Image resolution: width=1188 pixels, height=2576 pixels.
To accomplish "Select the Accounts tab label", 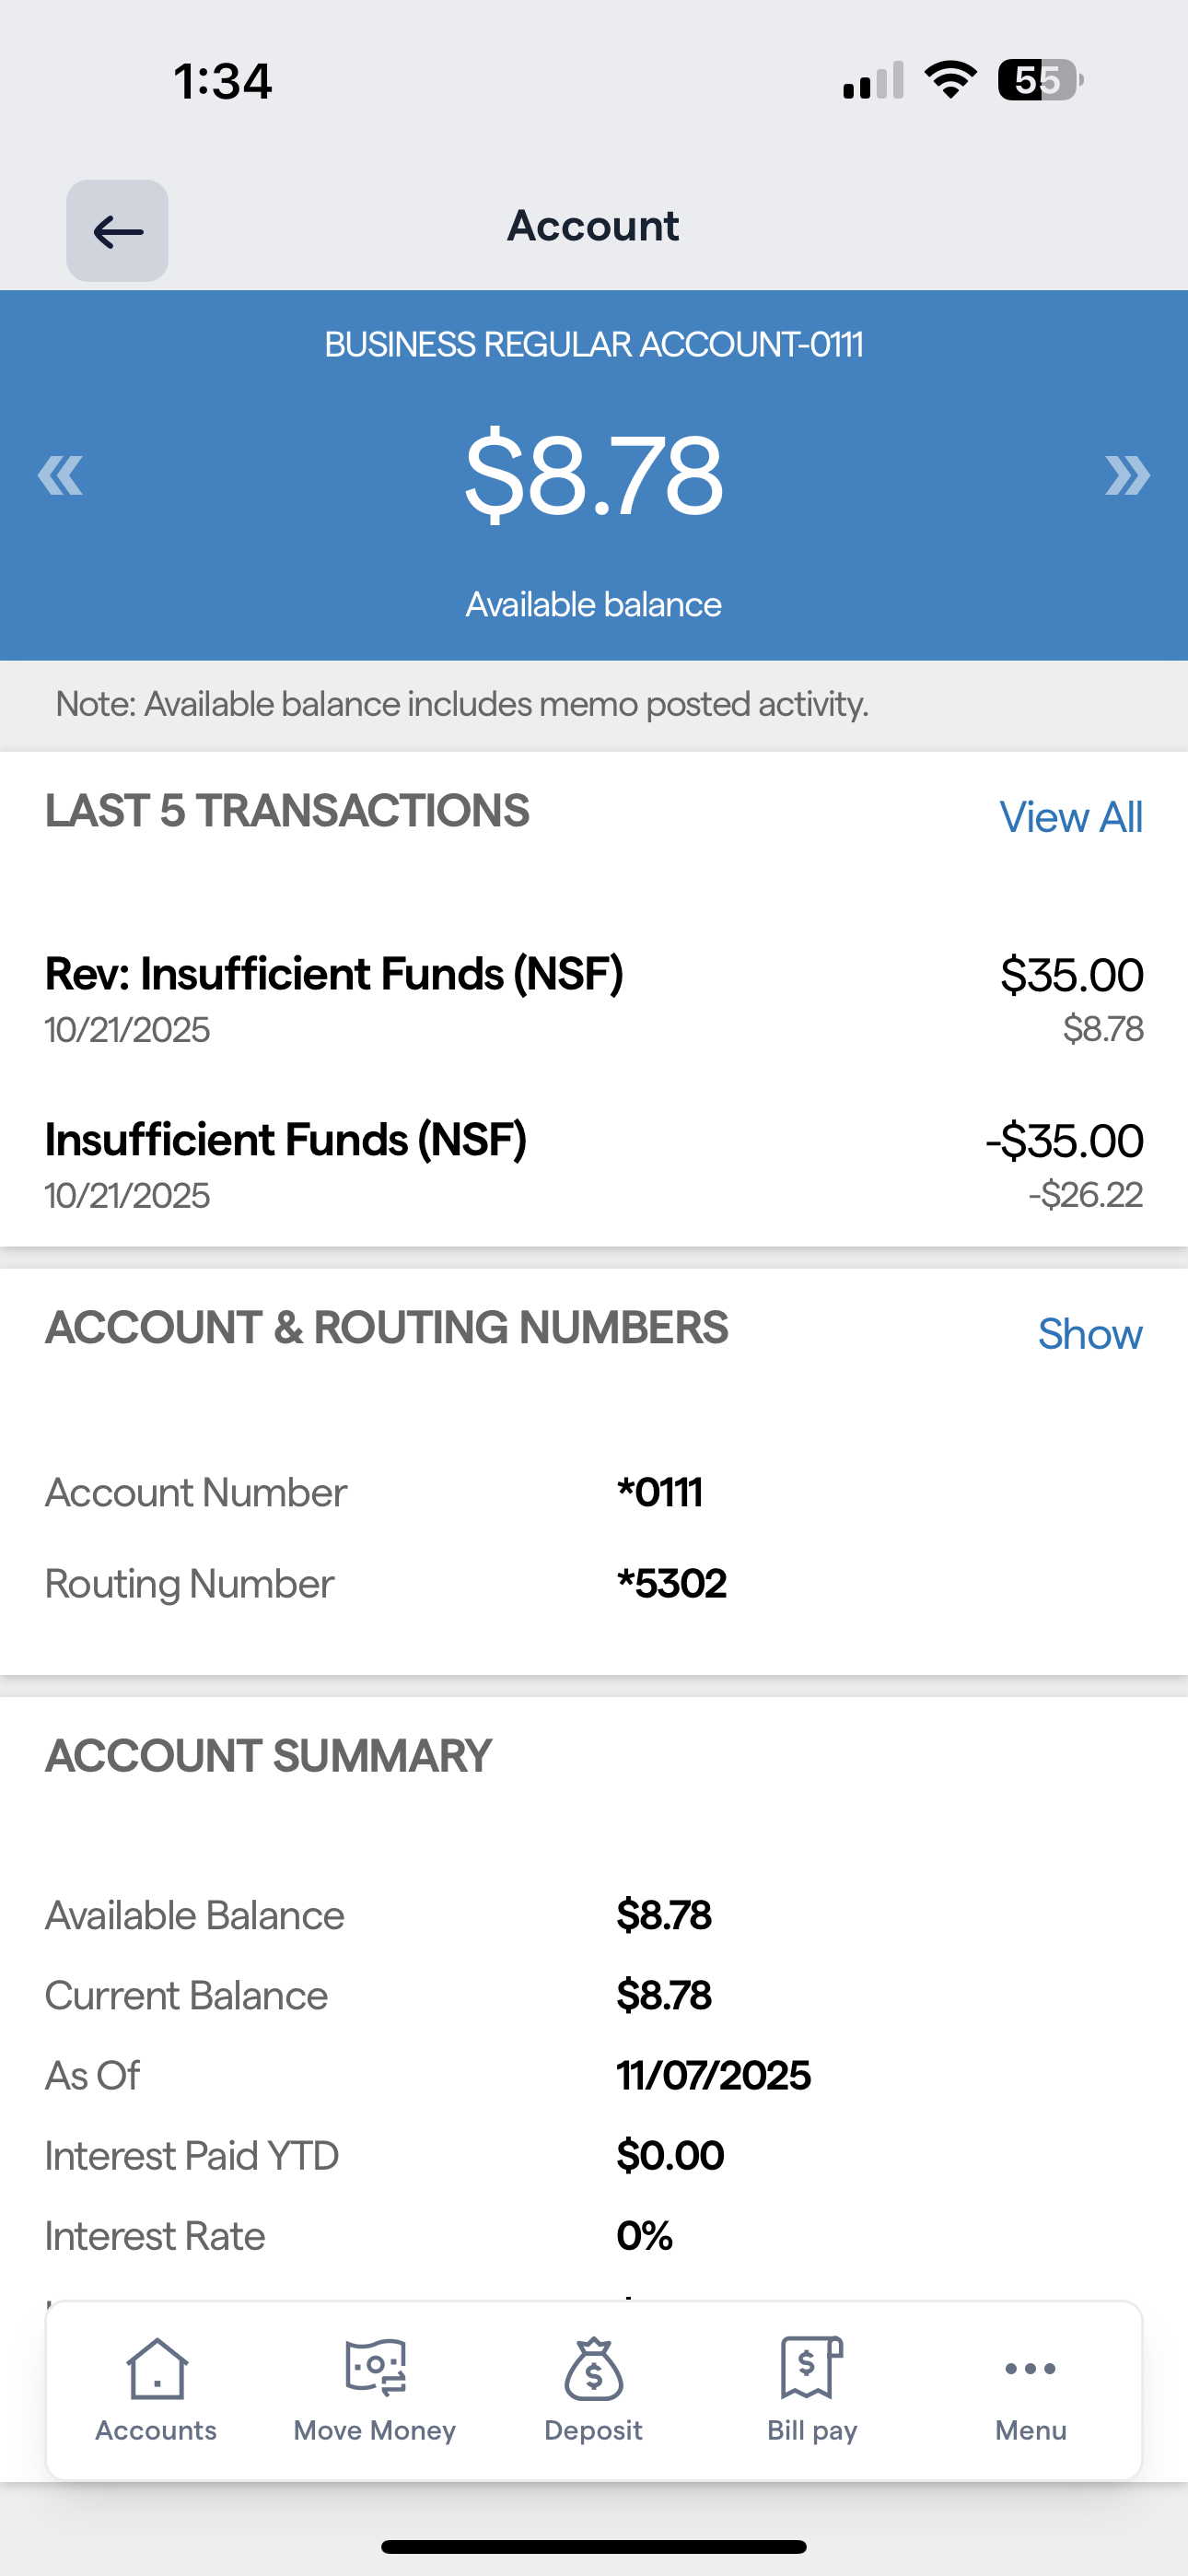I will click(156, 2431).
